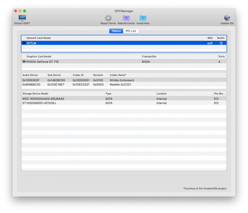Select audio device 0x80868C20 row
The image size is (248, 213).
(124, 84)
